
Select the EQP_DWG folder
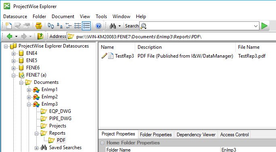coord(60,111)
